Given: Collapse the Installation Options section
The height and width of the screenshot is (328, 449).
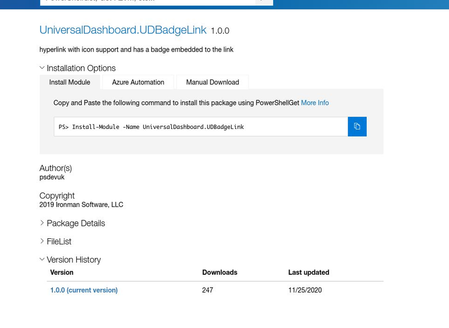Looking at the screenshot, I should [77, 68].
